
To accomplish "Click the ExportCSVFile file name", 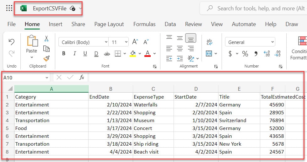I will point(50,8).
